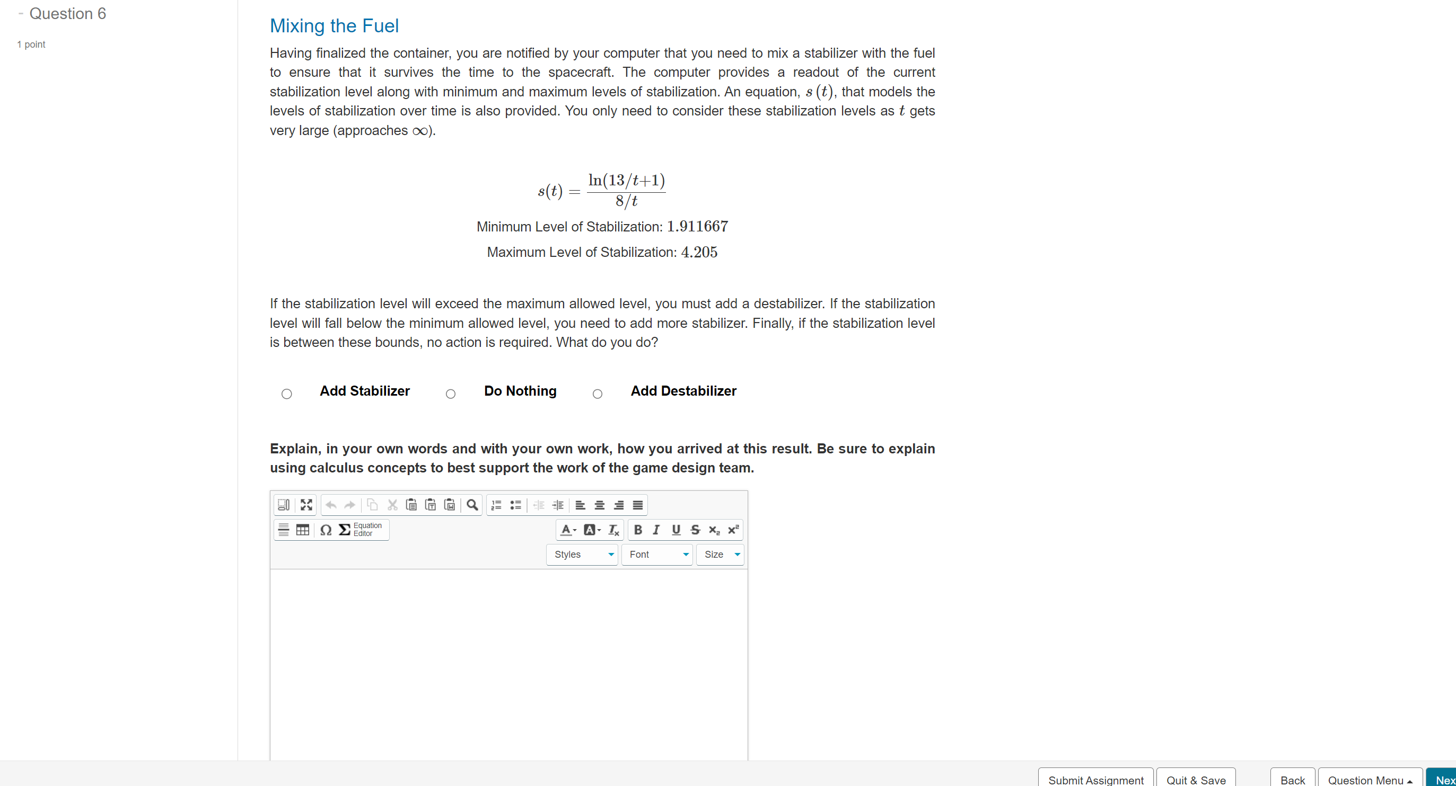Maximize the text editor
This screenshot has height=786, width=1456.
[x=306, y=505]
